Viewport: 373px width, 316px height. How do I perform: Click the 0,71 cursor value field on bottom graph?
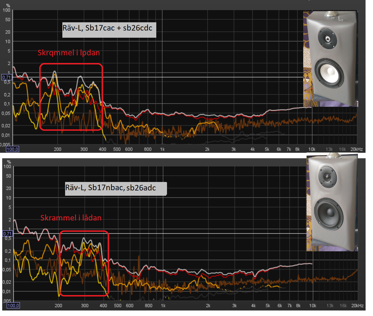click(x=7, y=233)
